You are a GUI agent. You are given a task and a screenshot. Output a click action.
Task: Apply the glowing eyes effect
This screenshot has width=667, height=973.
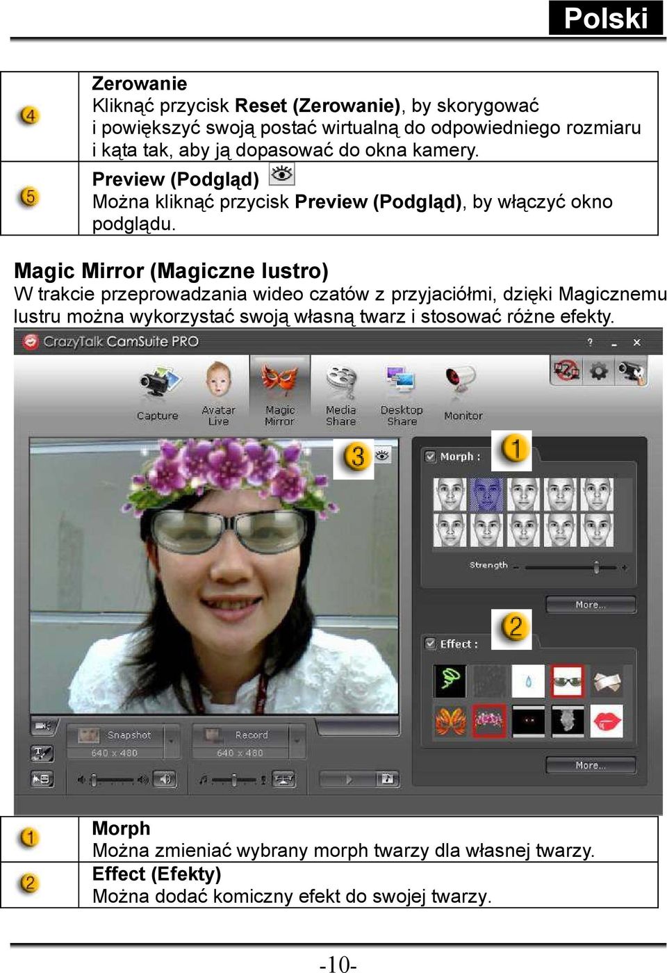tap(528, 721)
